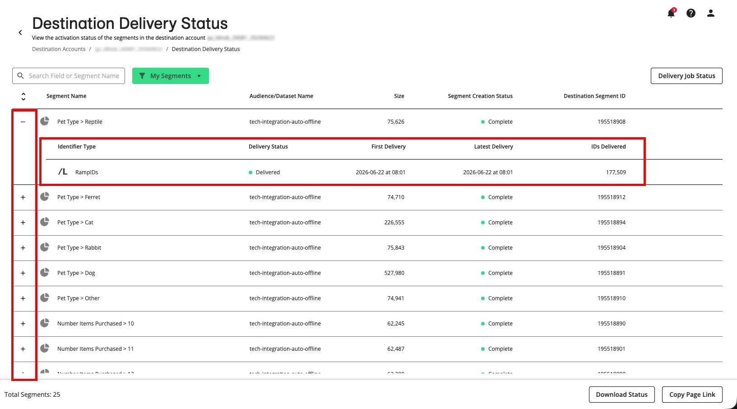The image size is (737, 409).
Task: Sort by Segment Name column header
Action: pos(66,96)
